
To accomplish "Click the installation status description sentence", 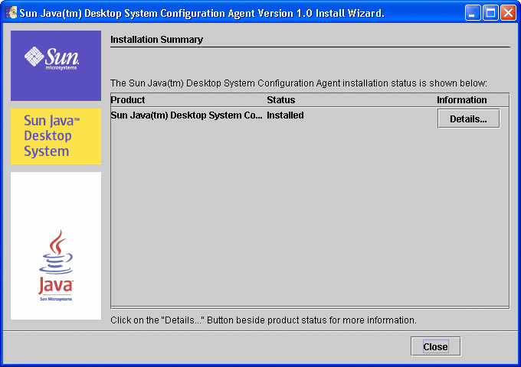I will 299,83.
